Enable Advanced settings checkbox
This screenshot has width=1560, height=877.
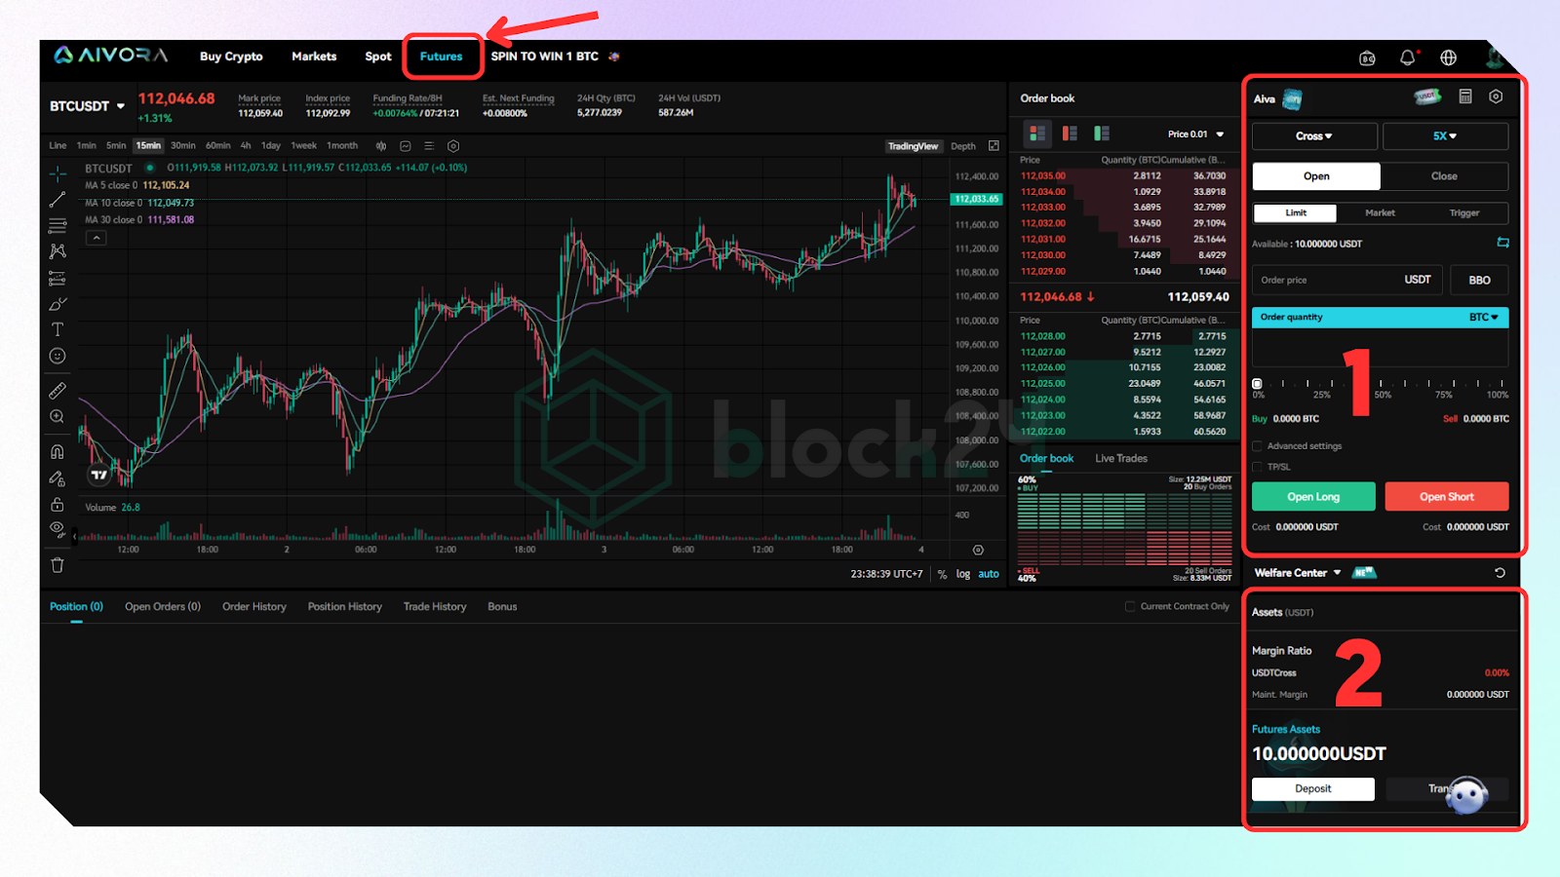(1257, 446)
